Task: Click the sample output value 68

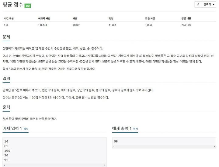Action: 116,142
